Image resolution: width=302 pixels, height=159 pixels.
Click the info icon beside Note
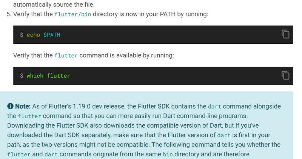[10, 106]
